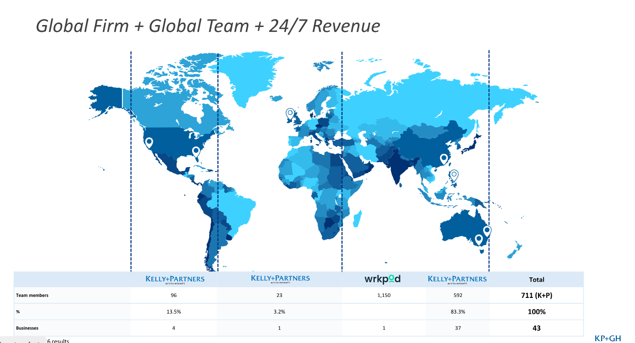635x343 pixels.
Task: Click the total cell '711 (K+P)'
Action: tap(537, 295)
